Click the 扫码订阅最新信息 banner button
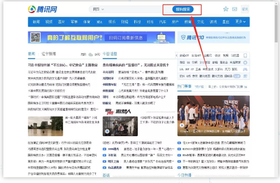The height and width of the screenshot is (183, 280). click(126, 38)
